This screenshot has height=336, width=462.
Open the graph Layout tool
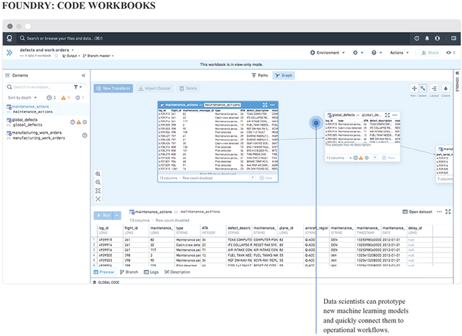(434, 89)
